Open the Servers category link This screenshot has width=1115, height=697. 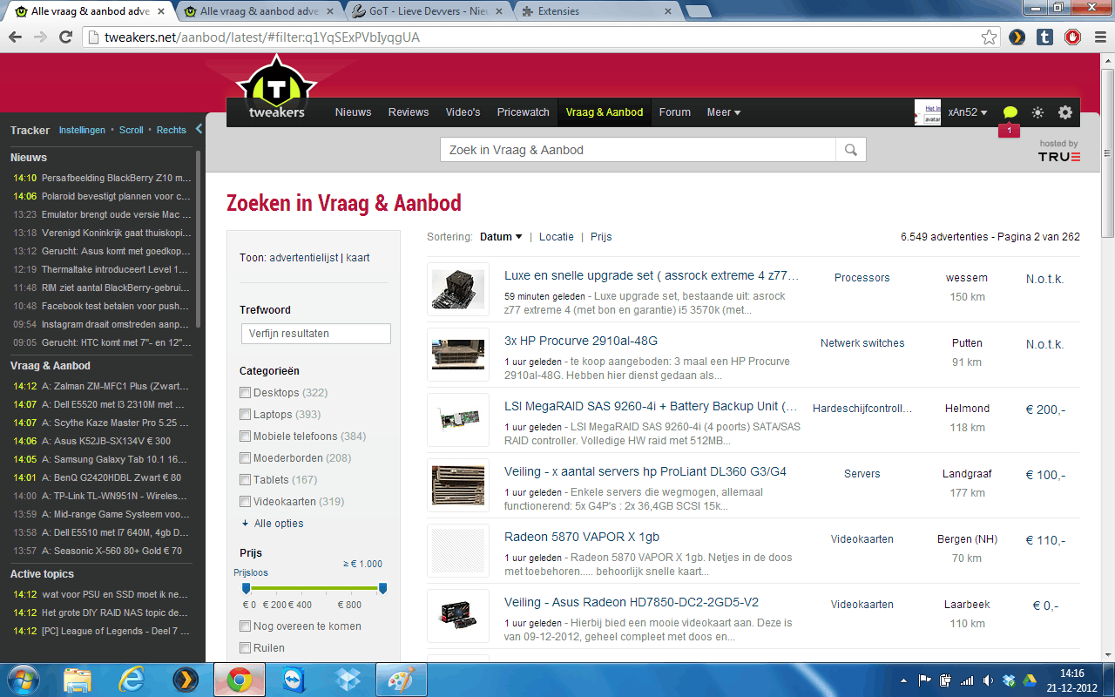tap(862, 474)
